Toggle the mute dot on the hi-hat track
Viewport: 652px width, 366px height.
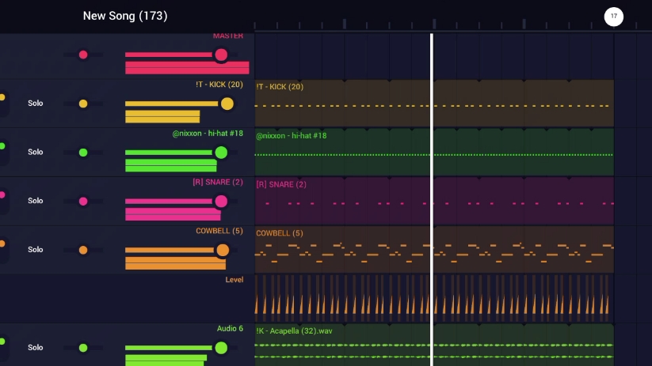2,145
